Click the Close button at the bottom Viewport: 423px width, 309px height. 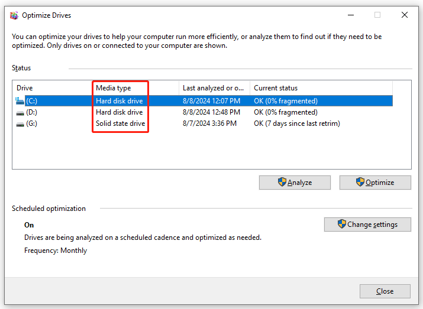click(385, 291)
